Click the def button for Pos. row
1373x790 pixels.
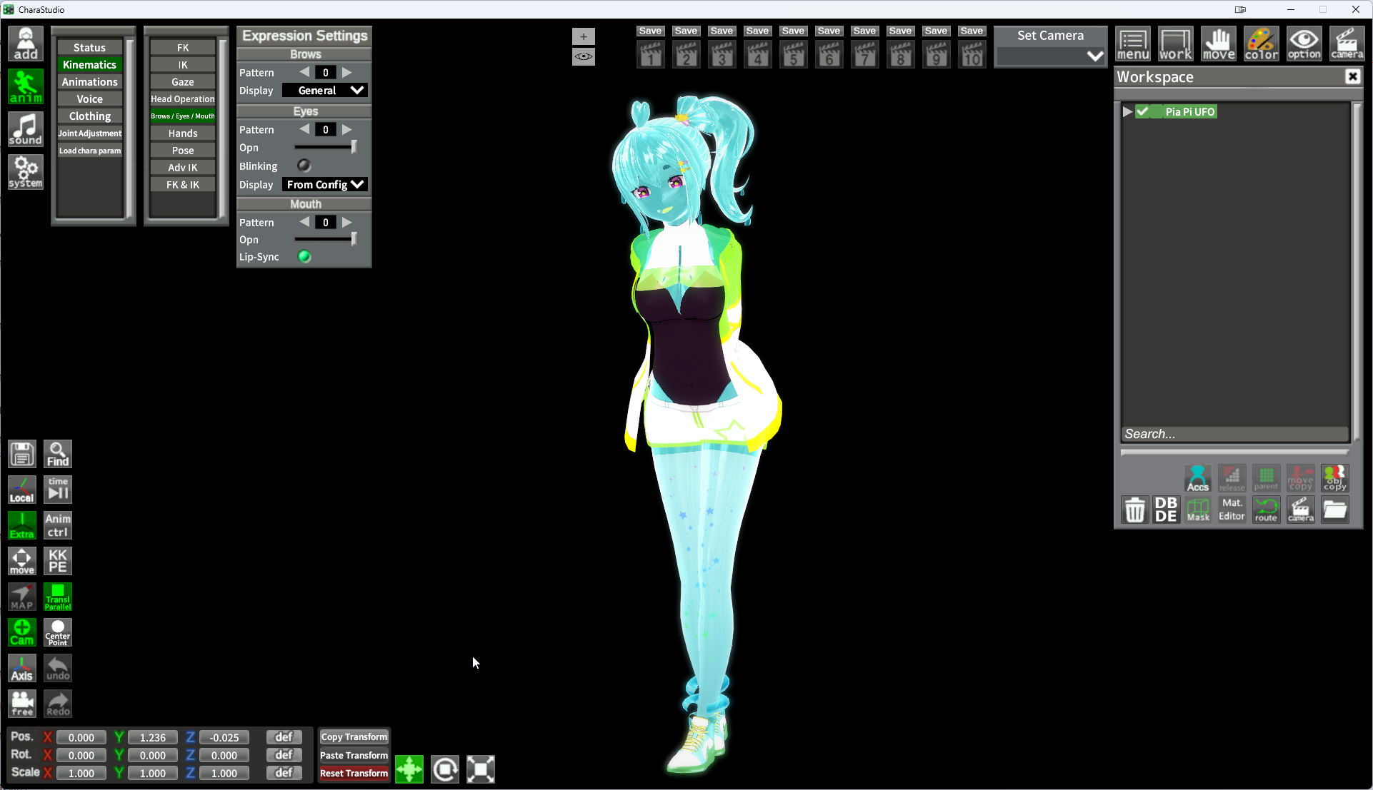(284, 737)
